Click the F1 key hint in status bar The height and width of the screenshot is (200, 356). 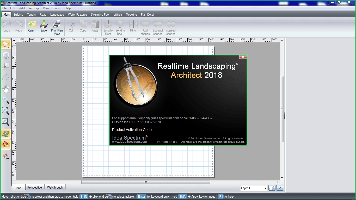pyautogui.click(x=221, y=197)
